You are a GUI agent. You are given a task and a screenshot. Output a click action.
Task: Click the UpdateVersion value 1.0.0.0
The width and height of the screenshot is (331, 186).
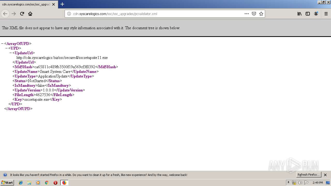coord(48,90)
